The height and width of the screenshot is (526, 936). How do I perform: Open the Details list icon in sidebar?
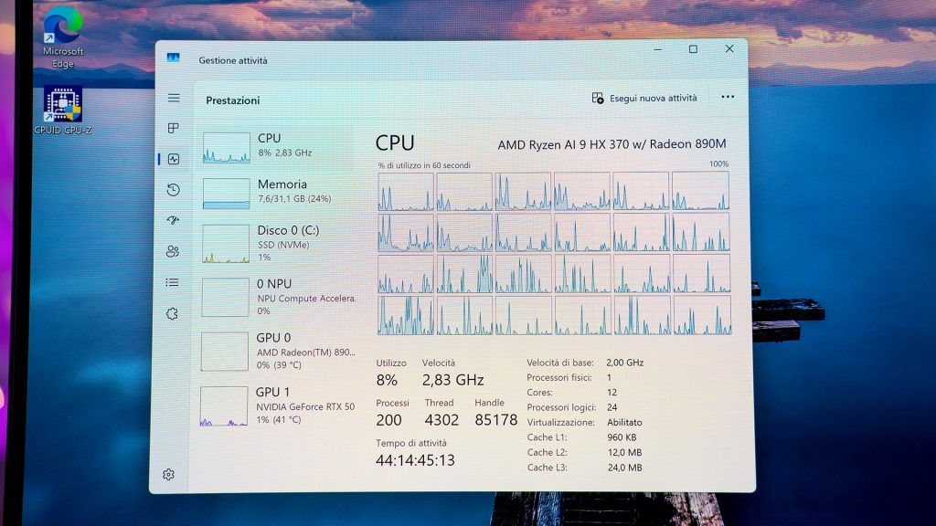(172, 282)
